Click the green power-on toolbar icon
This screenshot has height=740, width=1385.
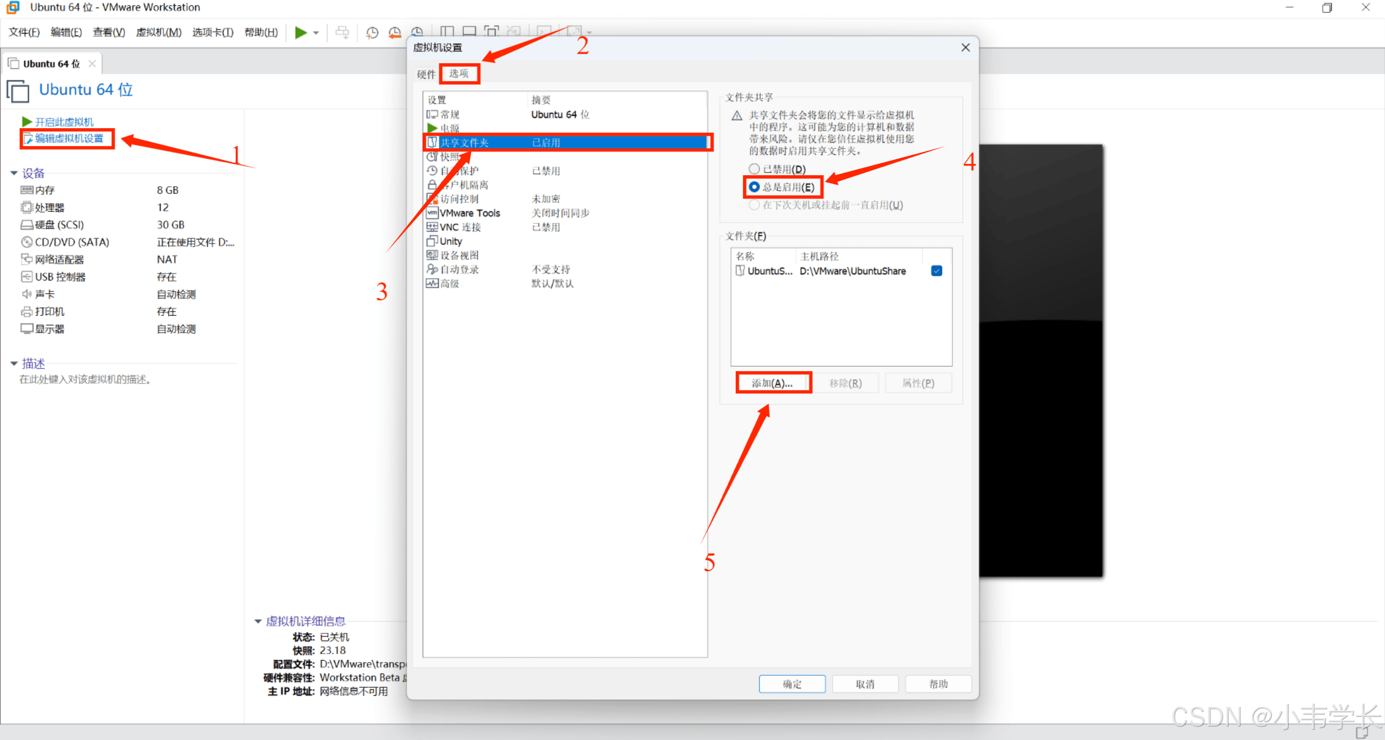[x=300, y=32]
